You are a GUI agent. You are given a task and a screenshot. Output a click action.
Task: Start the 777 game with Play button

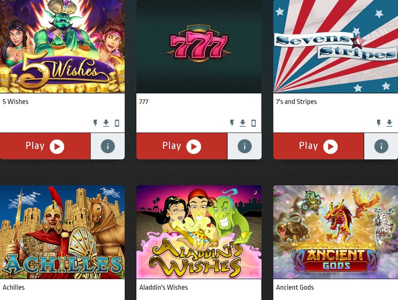point(182,146)
